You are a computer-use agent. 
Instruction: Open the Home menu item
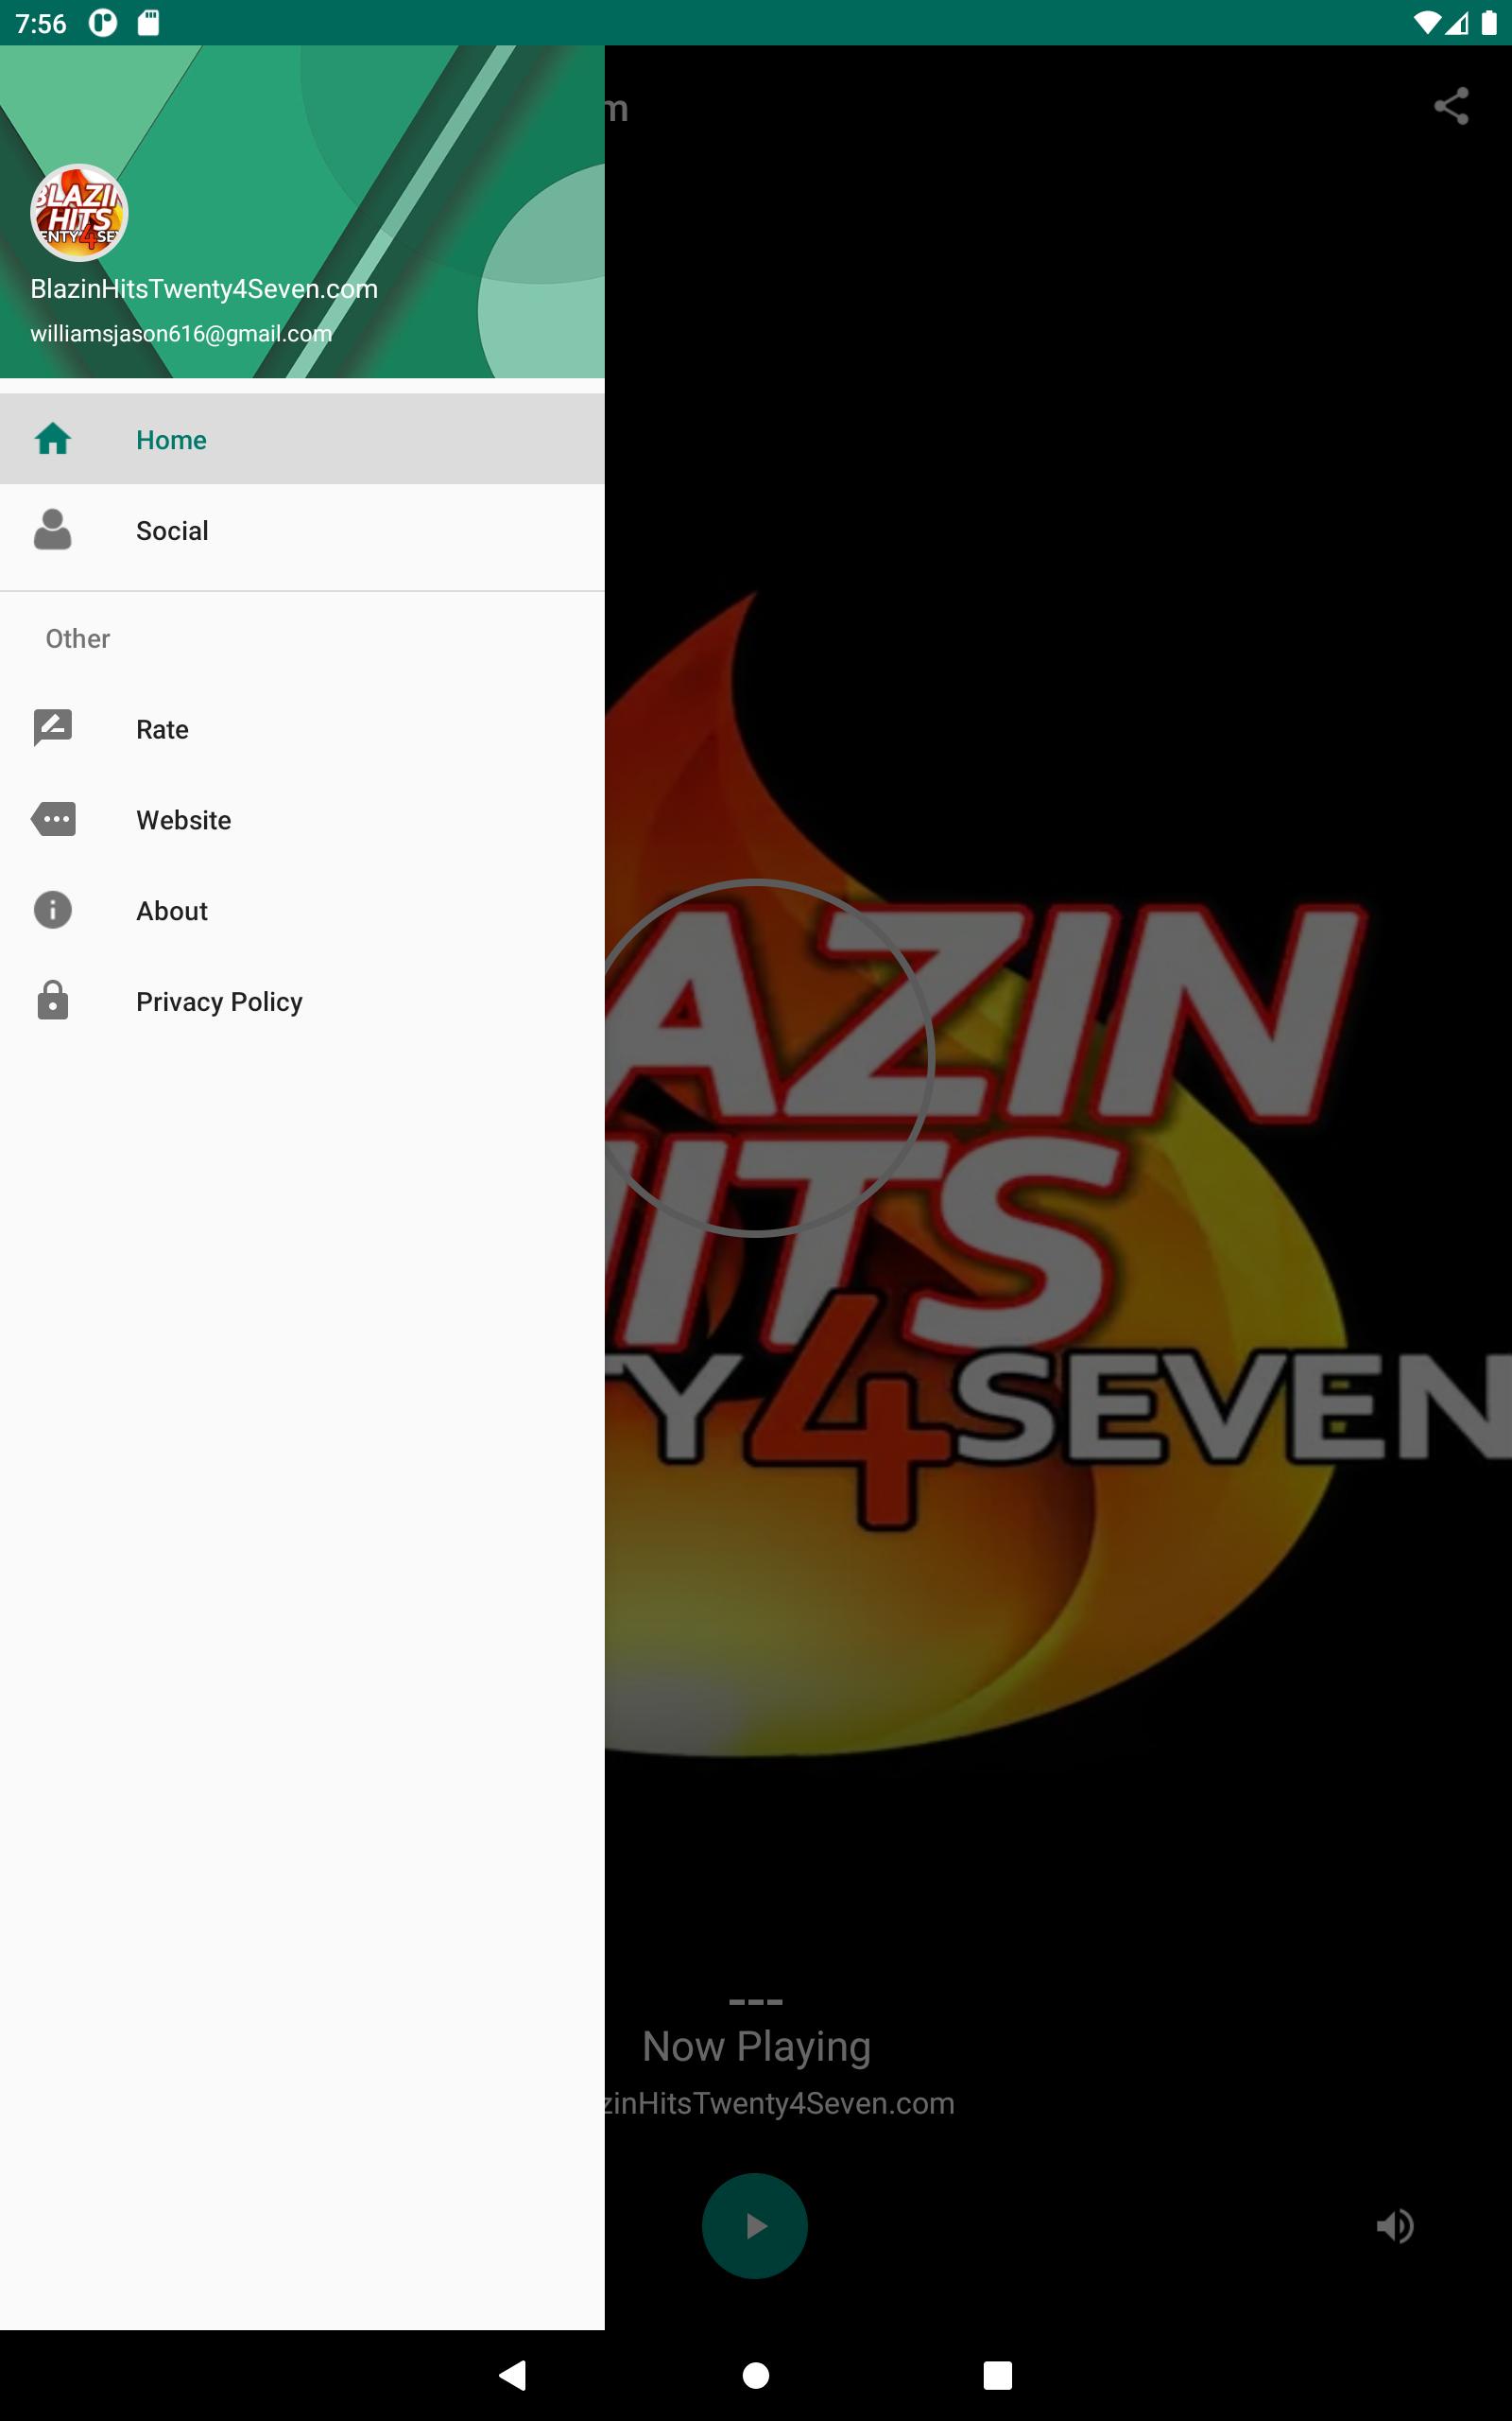302,439
